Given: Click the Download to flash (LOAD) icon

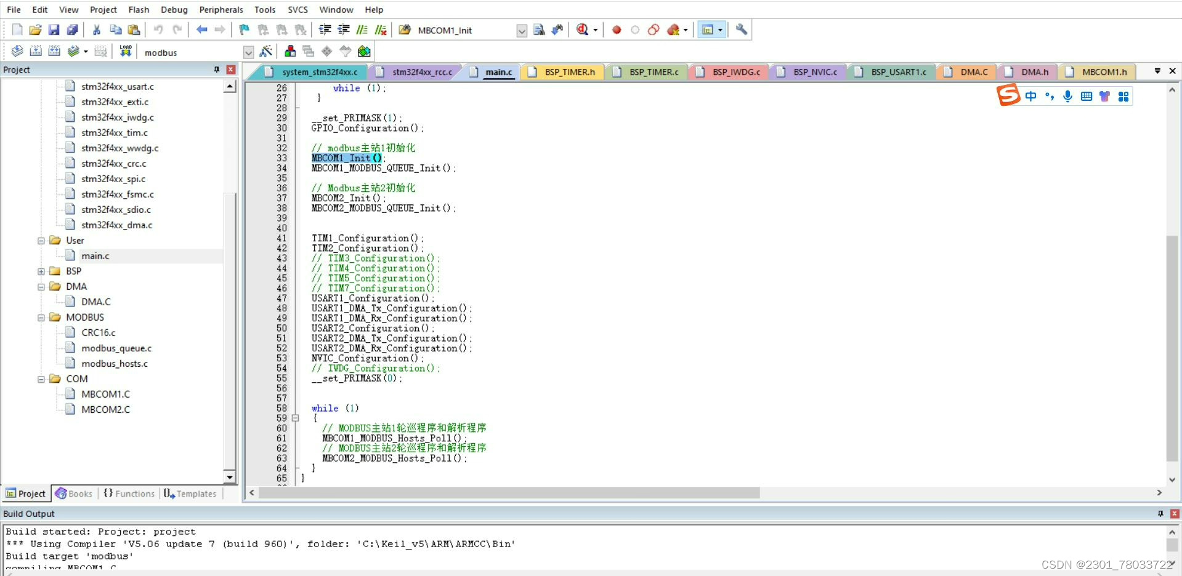Looking at the screenshot, I should 125,51.
